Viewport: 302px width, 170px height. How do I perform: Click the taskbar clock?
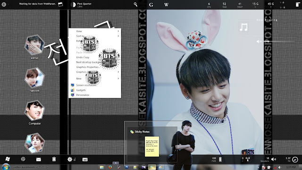click(x=291, y=167)
